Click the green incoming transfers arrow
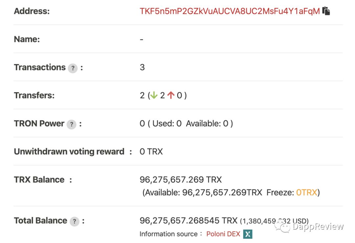Image resolution: width=355 pixels, height=243 pixels. (154, 95)
